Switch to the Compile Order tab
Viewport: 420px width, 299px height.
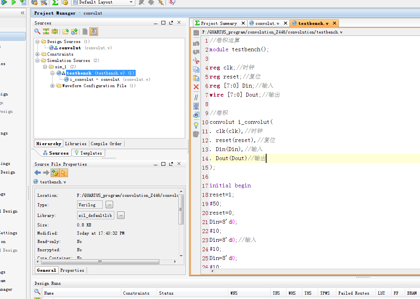[x=106, y=144]
